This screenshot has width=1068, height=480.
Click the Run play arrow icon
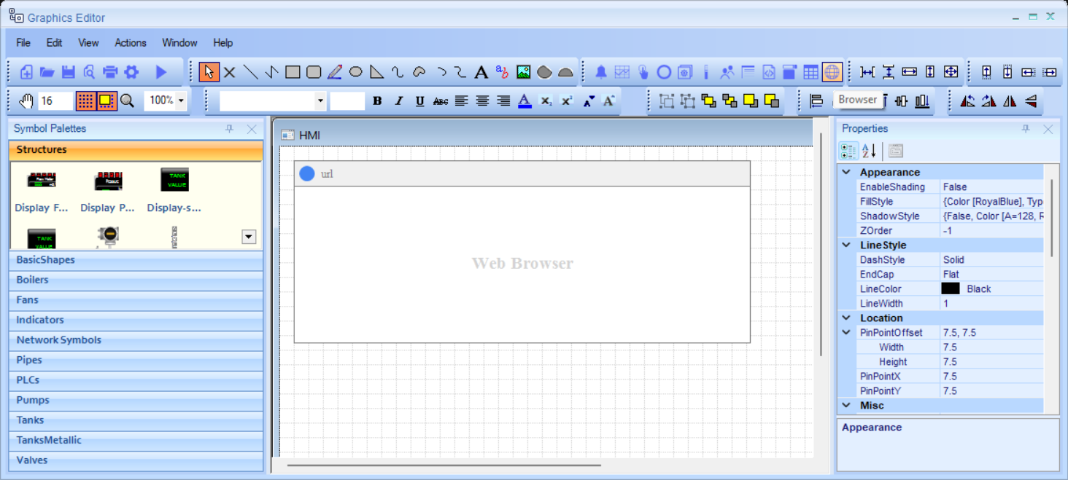click(x=161, y=72)
